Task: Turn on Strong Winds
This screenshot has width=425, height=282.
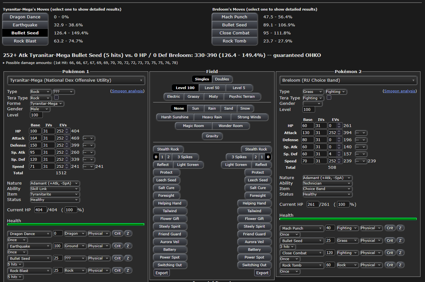Action: pos(249,117)
